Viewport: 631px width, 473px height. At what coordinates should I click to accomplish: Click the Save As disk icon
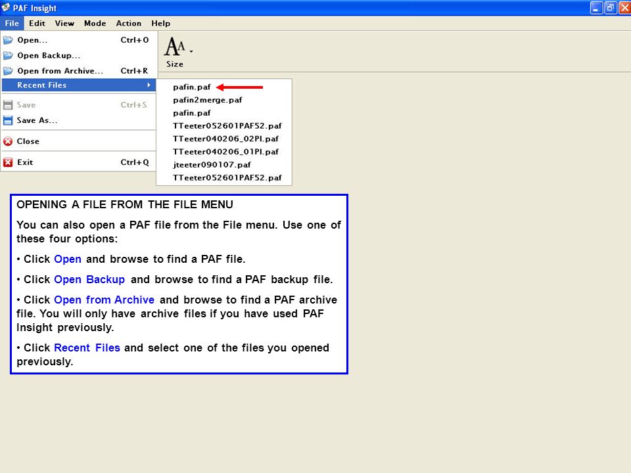coord(8,120)
